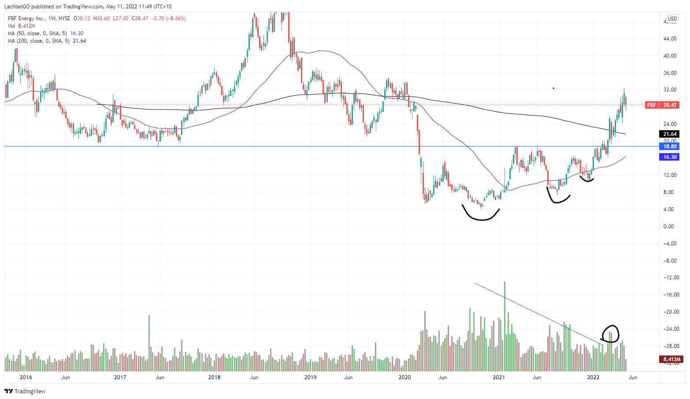Click the Jun label following 2016
Image resolution: width=690 pixels, height=399 pixels.
pos(66,377)
